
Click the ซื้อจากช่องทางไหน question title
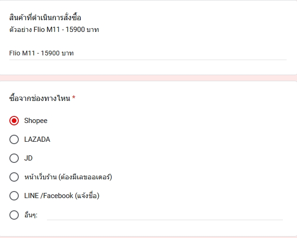coord(39,98)
